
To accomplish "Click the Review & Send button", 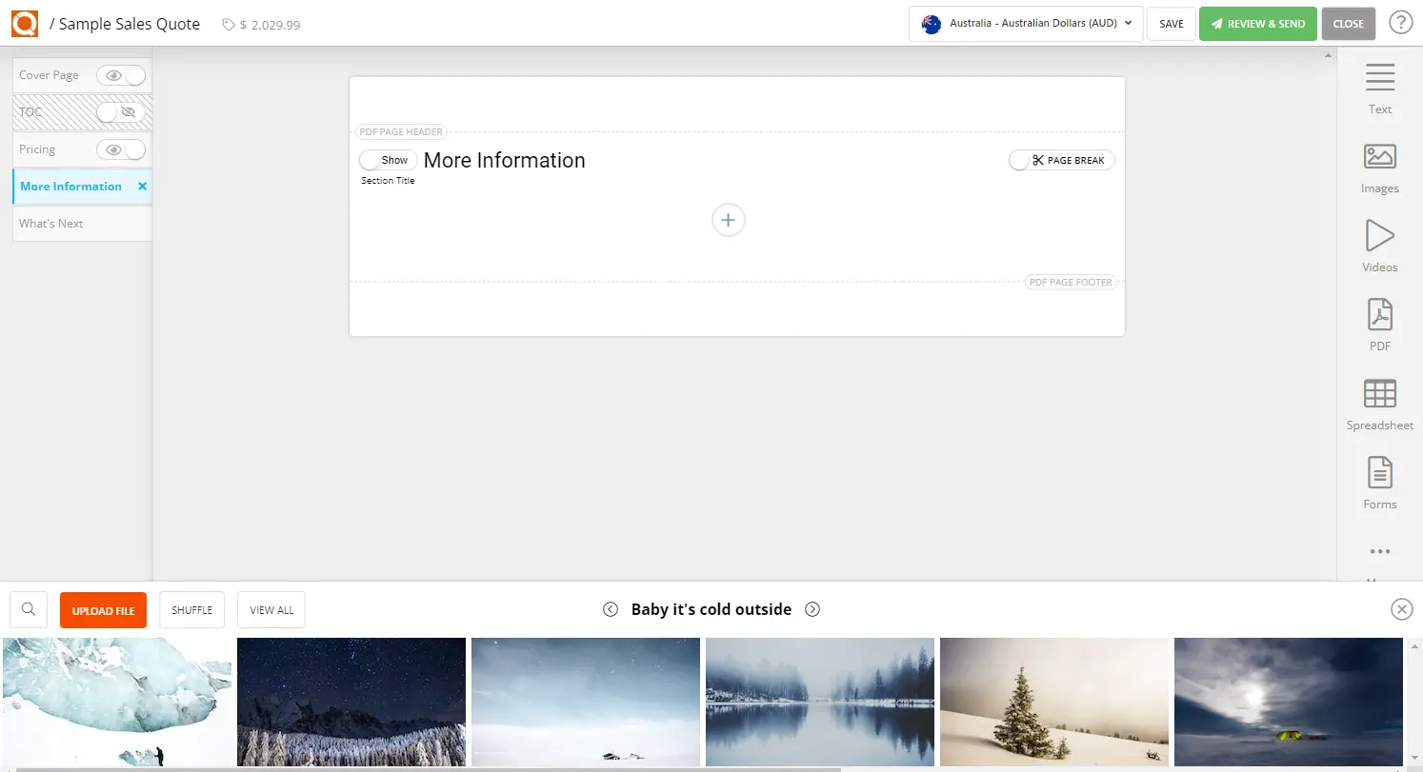I will coord(1257,24).
